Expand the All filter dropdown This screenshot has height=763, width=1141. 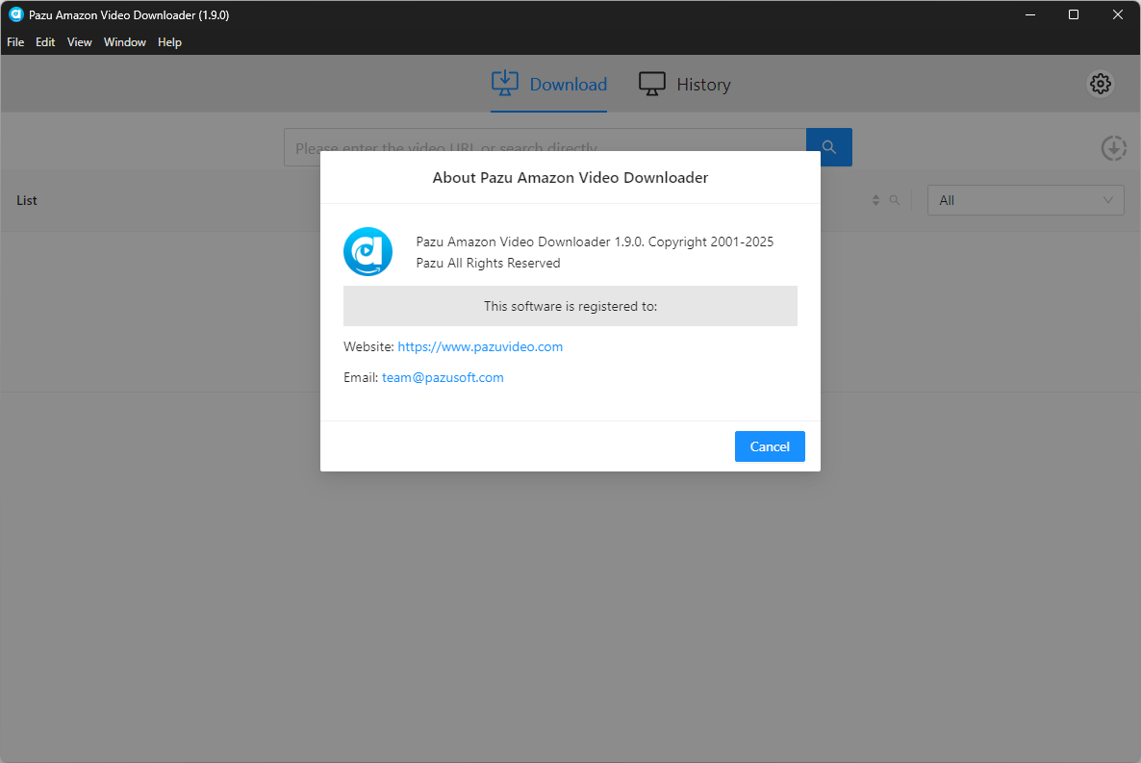point(1026,200)
